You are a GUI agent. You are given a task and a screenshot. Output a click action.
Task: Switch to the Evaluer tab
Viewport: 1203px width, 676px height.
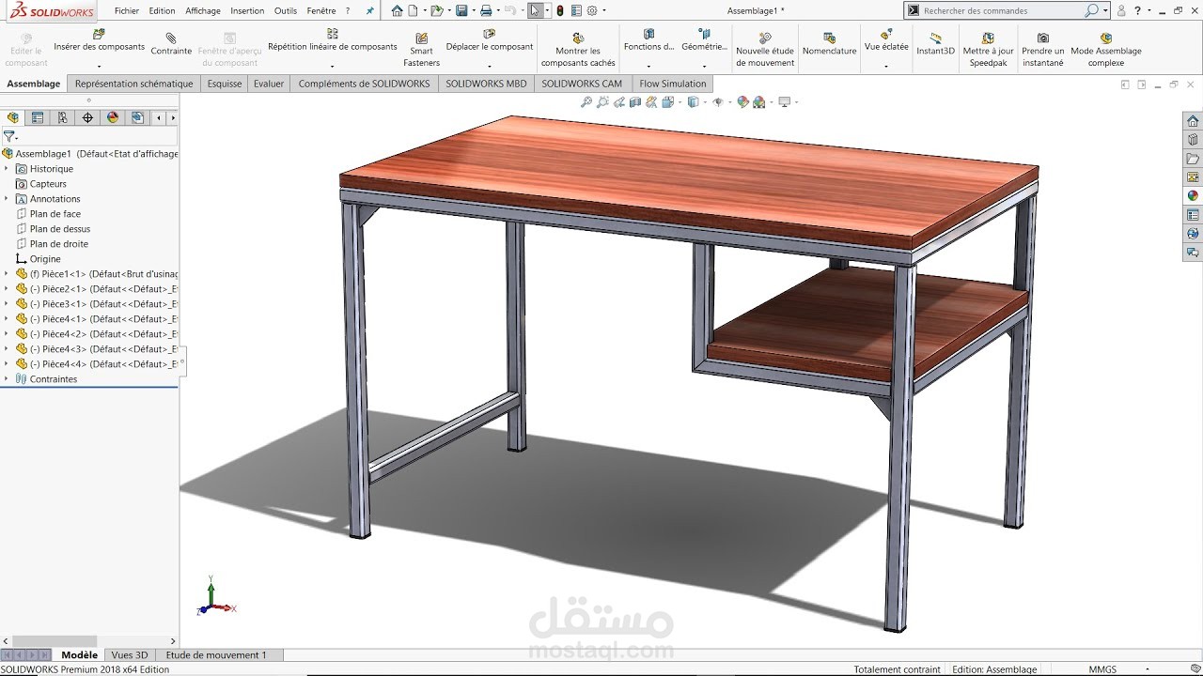coord(269,84)
